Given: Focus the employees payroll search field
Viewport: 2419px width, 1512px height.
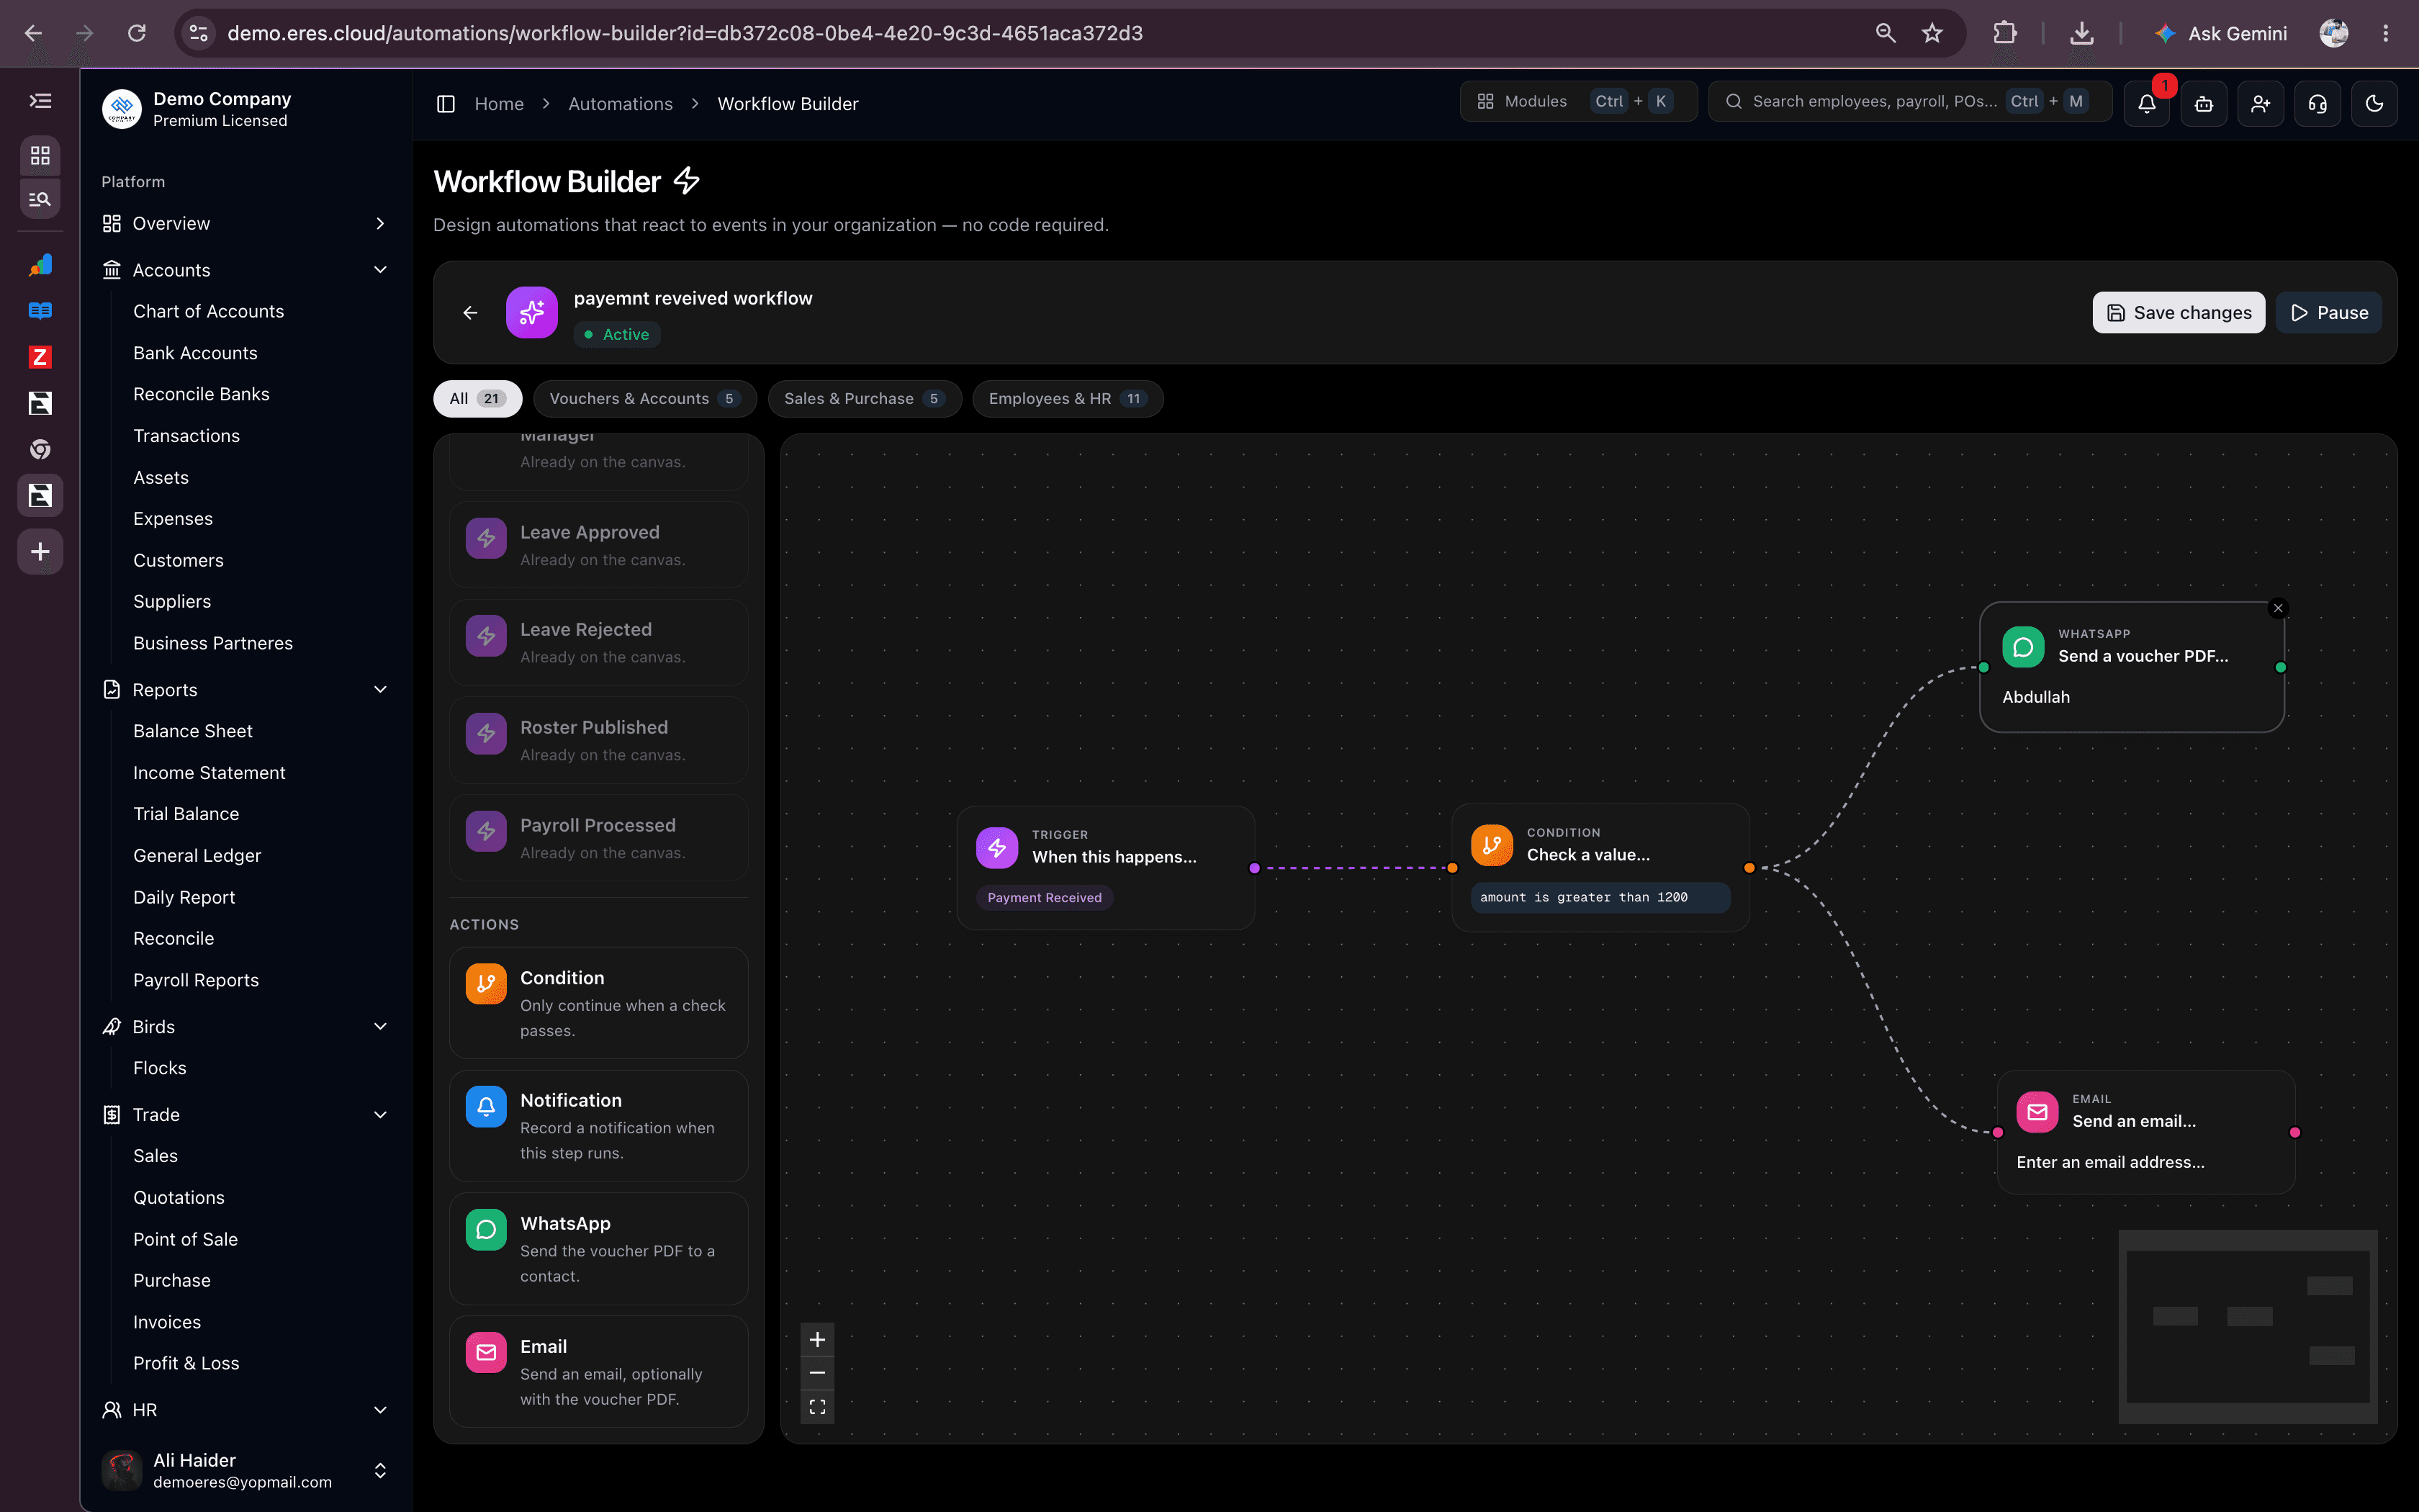Looking at the screenshot, I should pyautogui.click(x=1909, y=102).
